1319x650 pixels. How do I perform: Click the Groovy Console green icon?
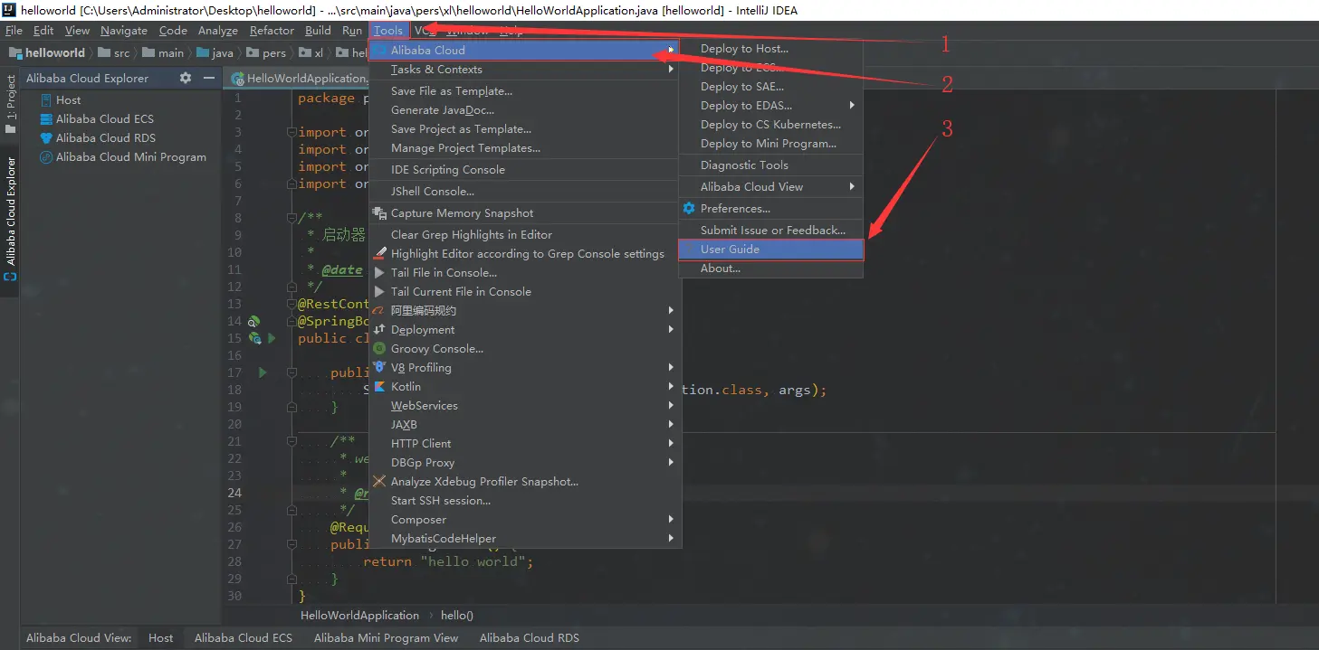380,348
